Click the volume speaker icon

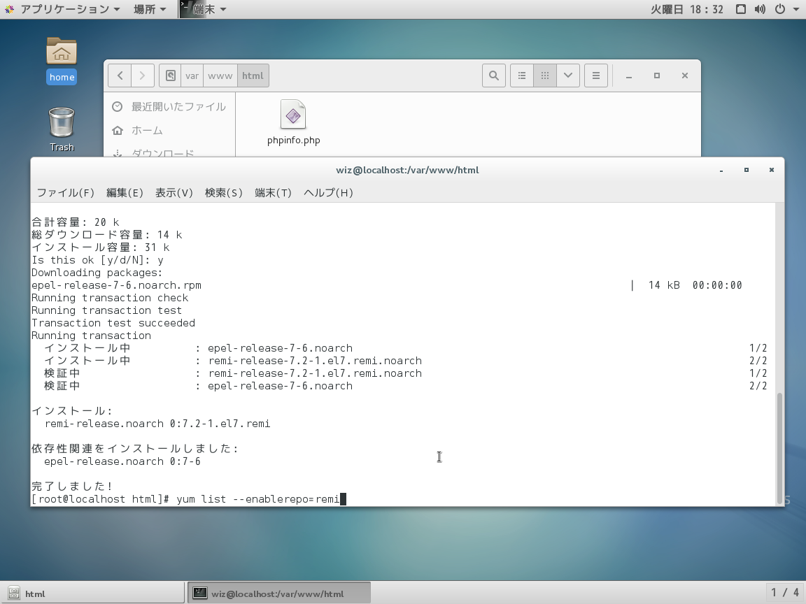[x=760, y=8]
